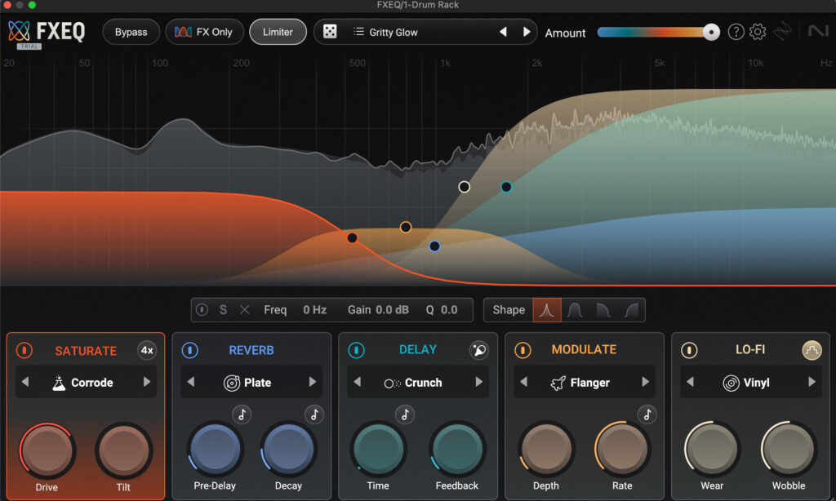Image resolution: width=836 pixels, height=501 pixels.
Task: Click the Saturate Tilt knob
Action: tap(124, 451)
